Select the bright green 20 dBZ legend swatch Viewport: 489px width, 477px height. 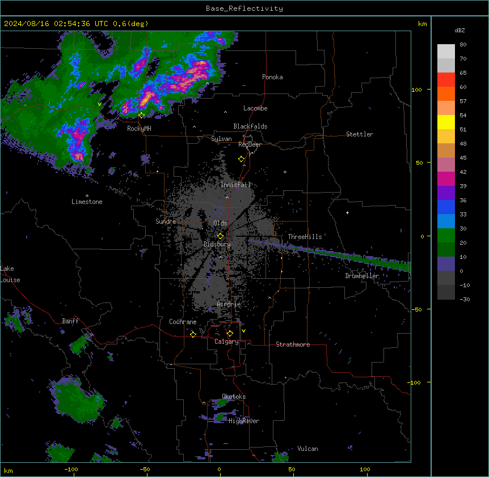click(446, 236)
